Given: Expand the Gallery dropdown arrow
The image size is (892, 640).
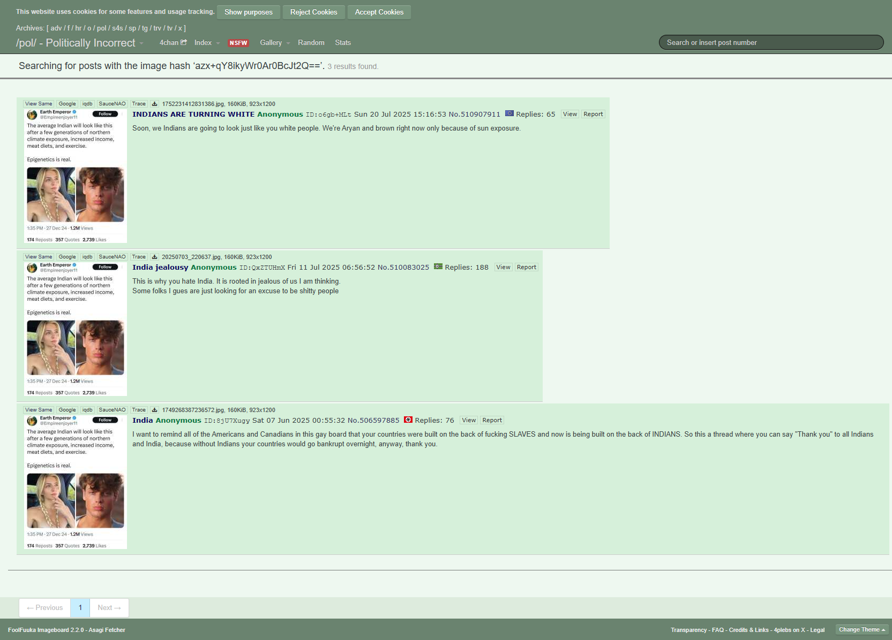Looking at the screenshot, I should click(x=288, y=43).
